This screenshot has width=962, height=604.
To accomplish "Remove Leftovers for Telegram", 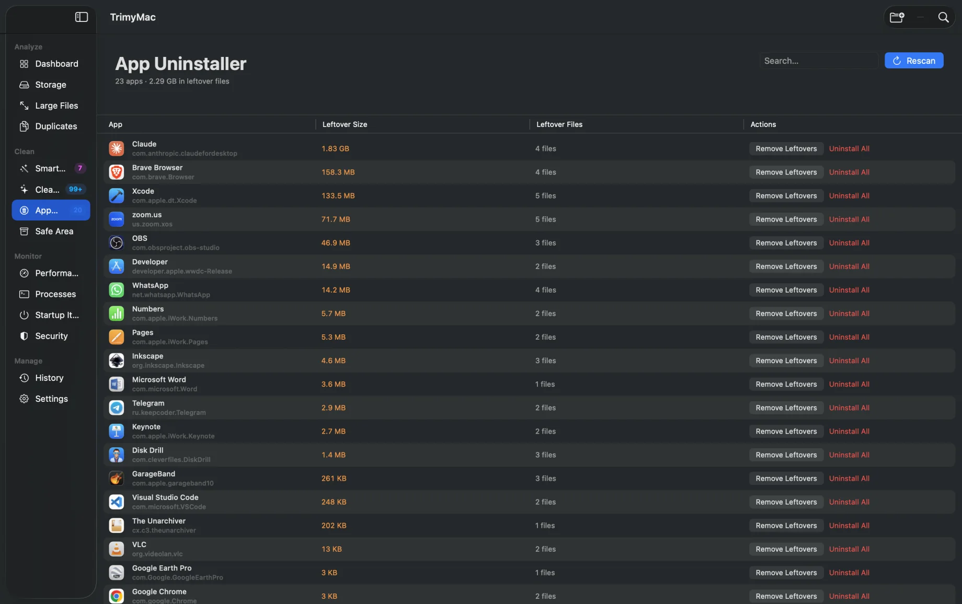I will [x=786, y=408].
